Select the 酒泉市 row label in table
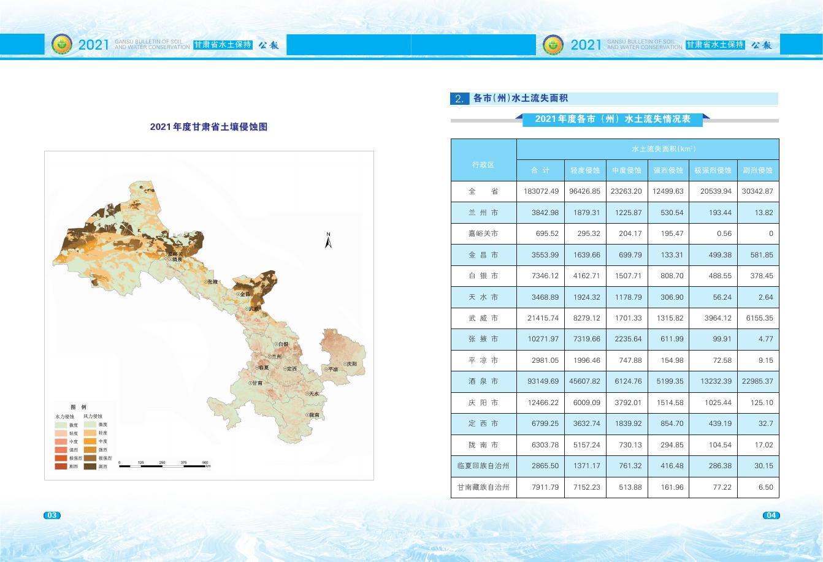The image size is (823, 562). click(x=483, y=381)
